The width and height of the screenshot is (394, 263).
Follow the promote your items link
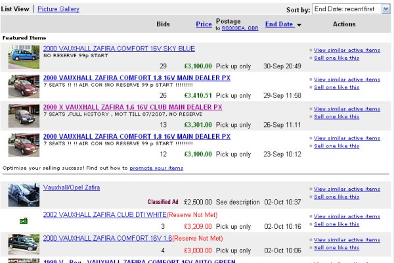pos(156,168)
